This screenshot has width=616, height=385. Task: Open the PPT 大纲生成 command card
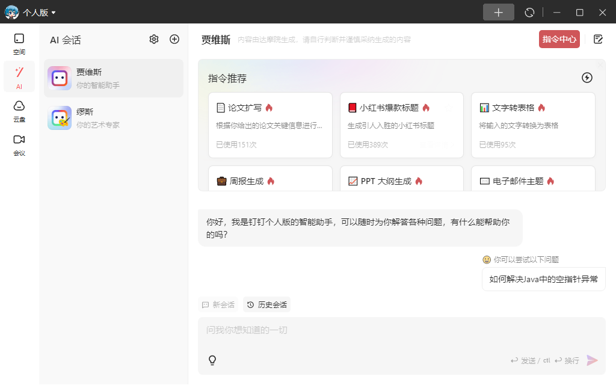[x=401, y=179]
